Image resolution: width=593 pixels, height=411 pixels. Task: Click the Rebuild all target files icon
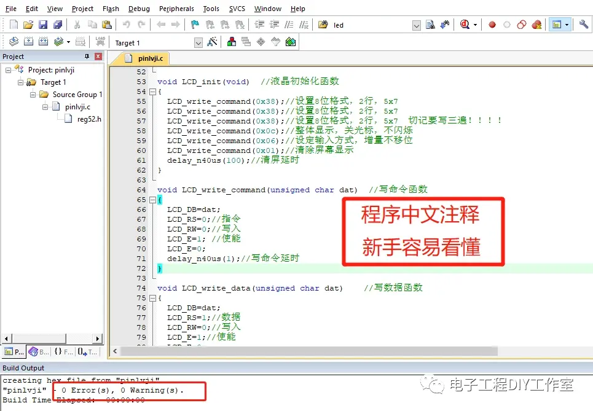43,42
